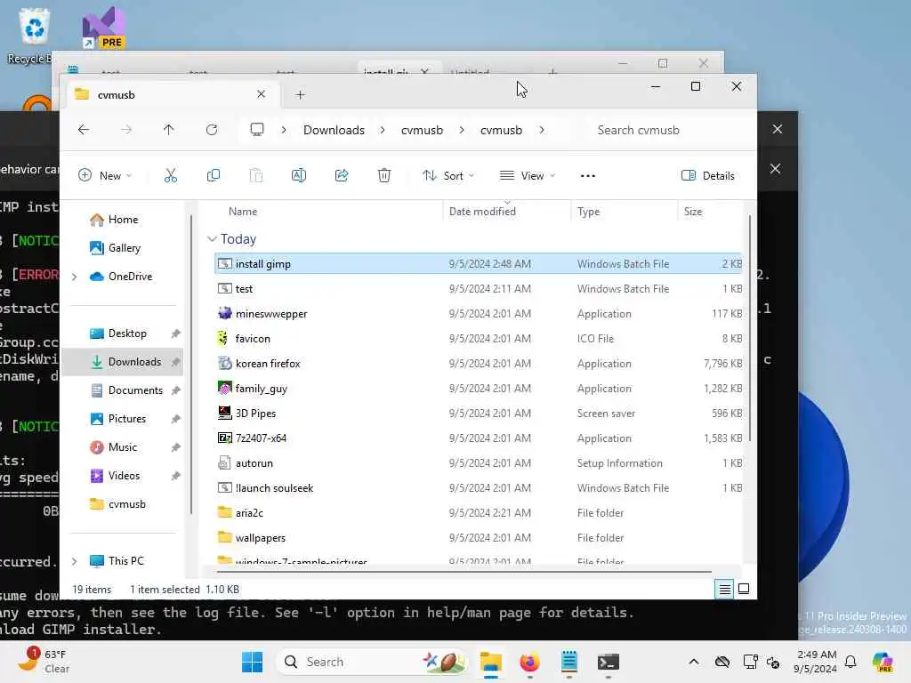Open Terminal from the taskbar

[x=609, y=662]
